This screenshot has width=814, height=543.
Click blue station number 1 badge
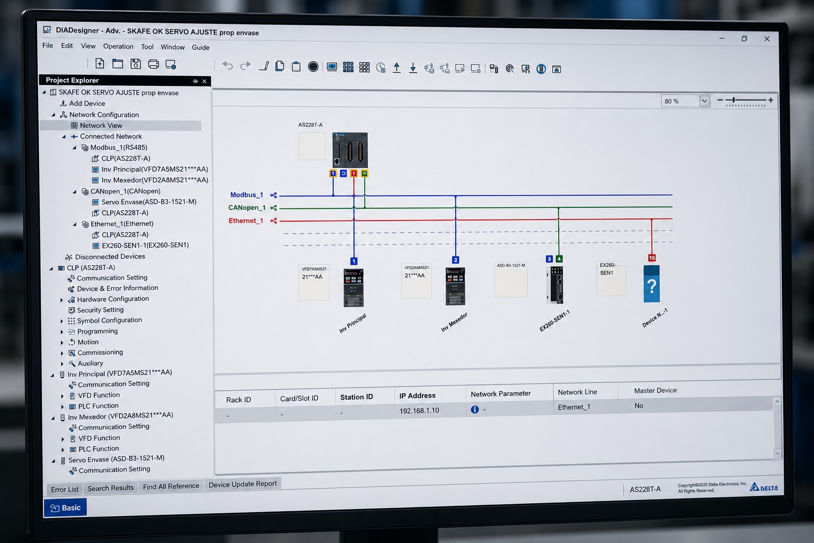(x=354, y=261)
